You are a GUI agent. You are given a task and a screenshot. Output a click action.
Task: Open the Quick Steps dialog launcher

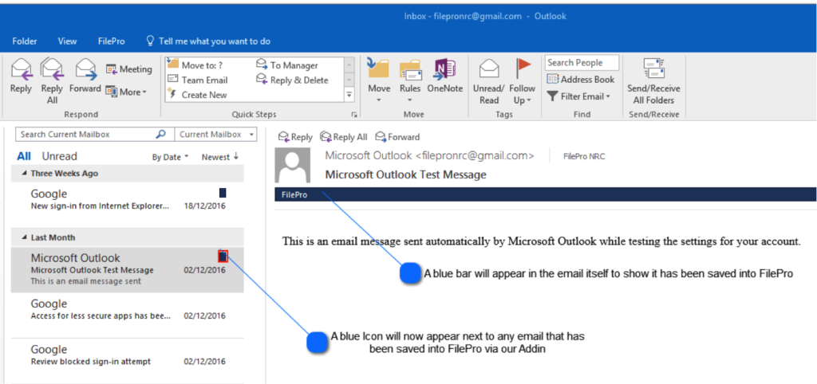pyautogui.click(x=354, y=115)
